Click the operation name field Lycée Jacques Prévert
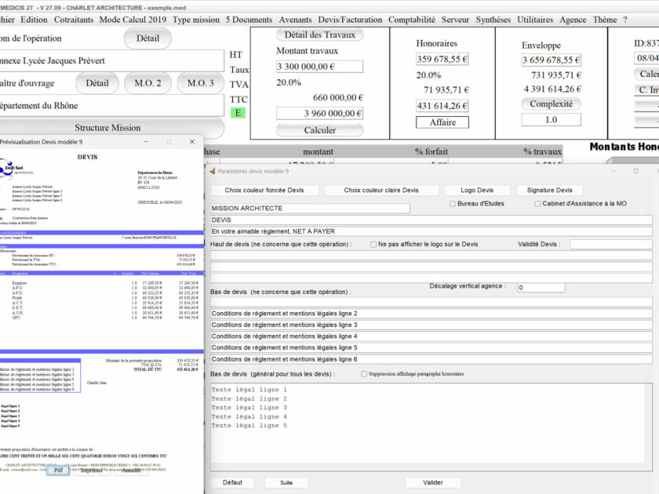Image resolution: width=659 pixels, height=494 pixels. click(111, 61)
